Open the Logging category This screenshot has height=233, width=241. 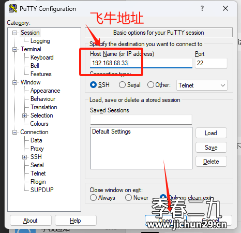click(x=40, y=41)
